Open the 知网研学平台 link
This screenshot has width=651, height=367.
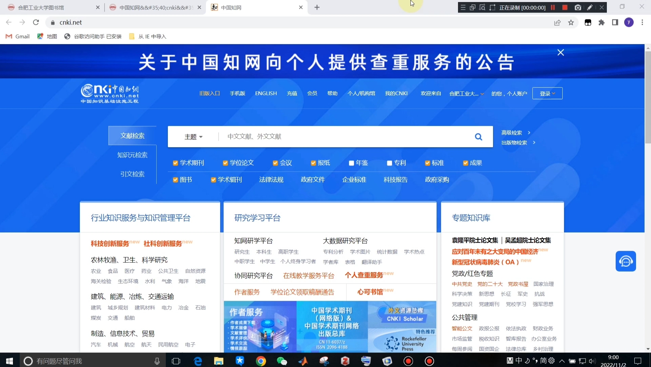click(253, 241)
